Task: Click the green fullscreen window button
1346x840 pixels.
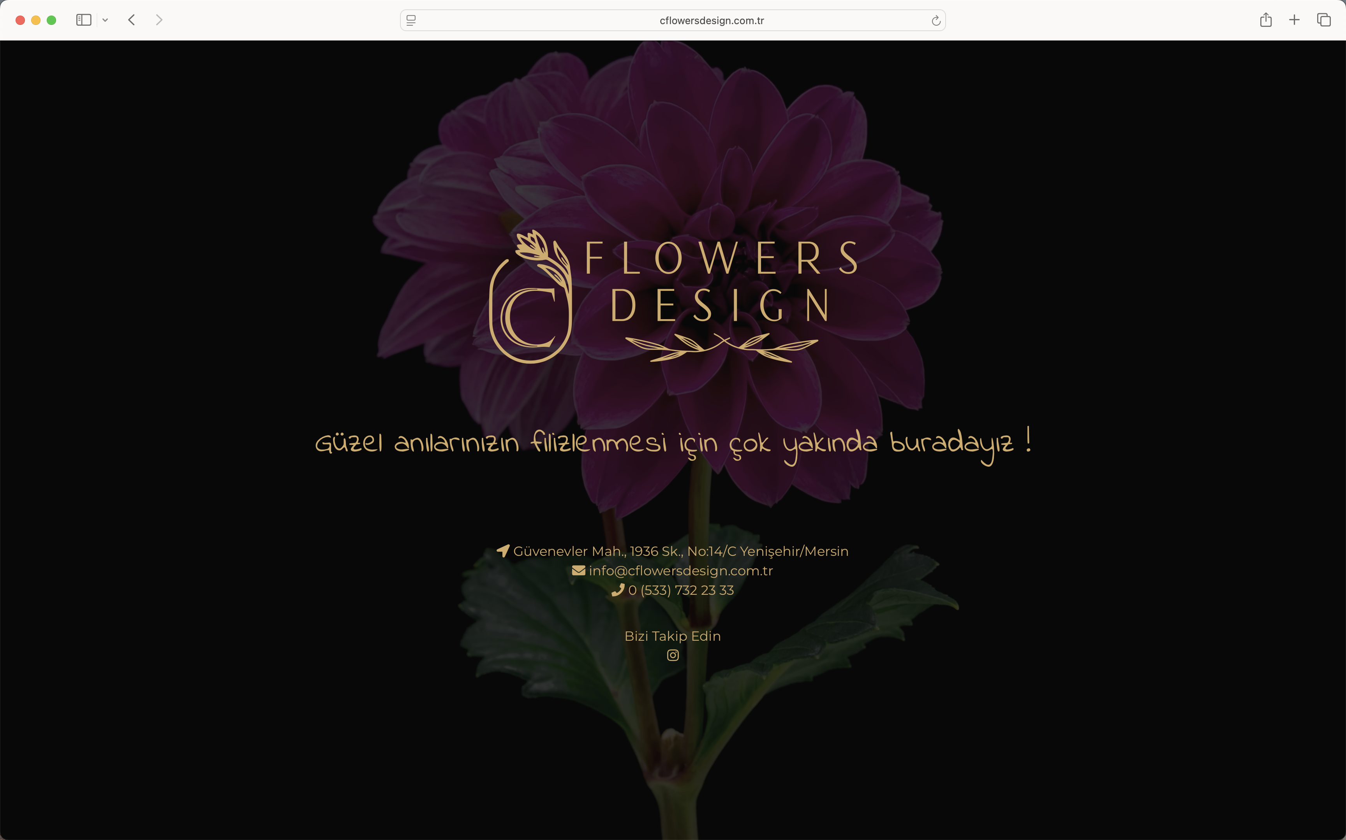Action: coord(52,20)
